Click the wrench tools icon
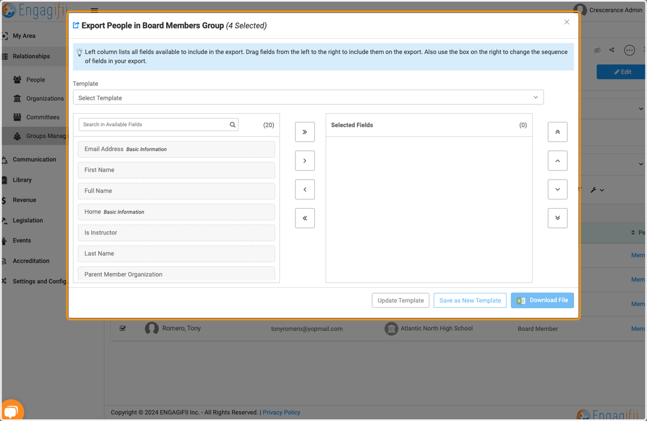The height and width of the screenshot is (421, 647). [x=594, y=190]
